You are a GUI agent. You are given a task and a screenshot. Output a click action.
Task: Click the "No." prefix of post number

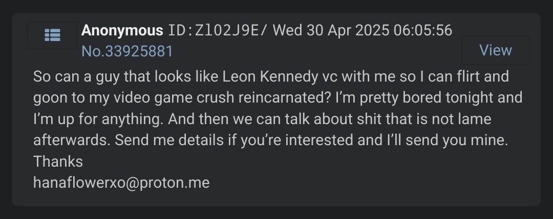(x=93, y=52)
